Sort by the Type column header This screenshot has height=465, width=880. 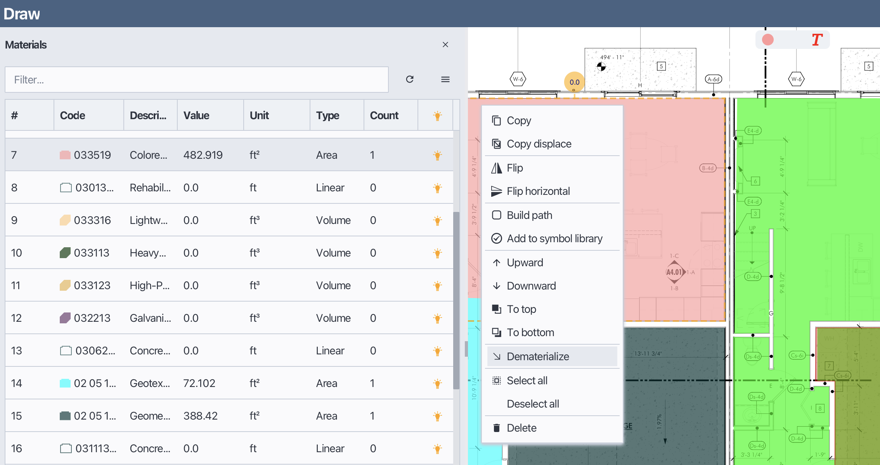(x=327, y=116)
